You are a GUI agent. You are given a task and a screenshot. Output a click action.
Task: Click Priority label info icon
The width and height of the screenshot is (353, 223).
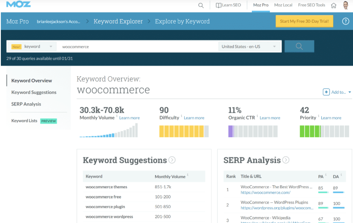coord(319,116)
